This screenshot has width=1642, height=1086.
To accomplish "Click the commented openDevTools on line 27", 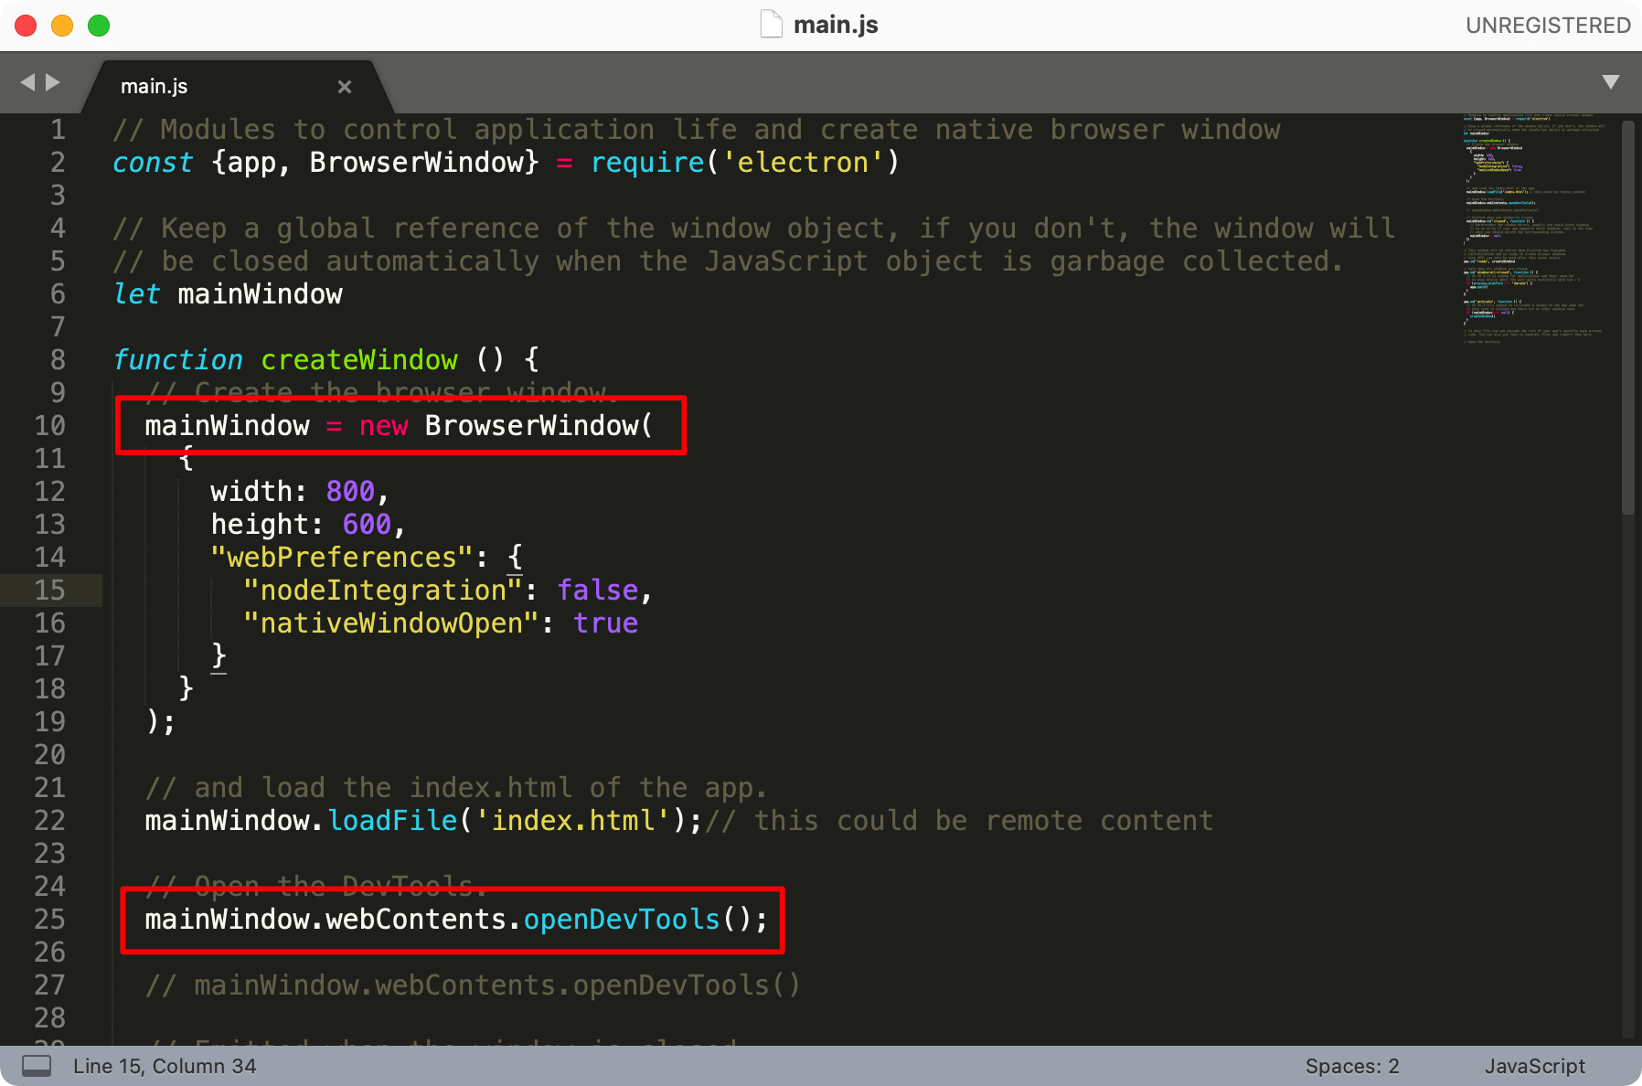I will coord(473,985).
